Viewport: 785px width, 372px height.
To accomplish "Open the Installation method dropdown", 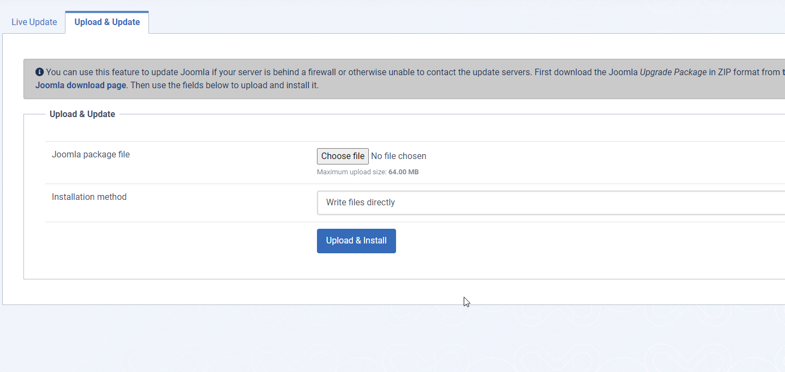I will 551,203.
